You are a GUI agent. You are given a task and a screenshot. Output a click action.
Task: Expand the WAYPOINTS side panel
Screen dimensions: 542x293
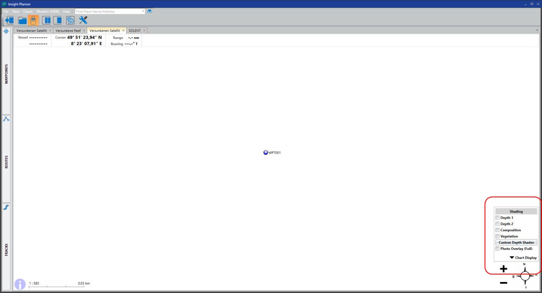[6, 74]
